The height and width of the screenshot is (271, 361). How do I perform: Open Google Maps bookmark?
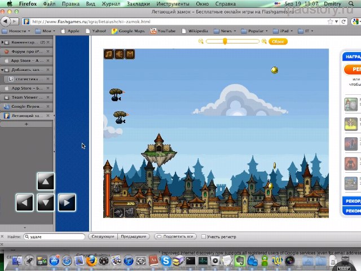[x=128, y=31]
